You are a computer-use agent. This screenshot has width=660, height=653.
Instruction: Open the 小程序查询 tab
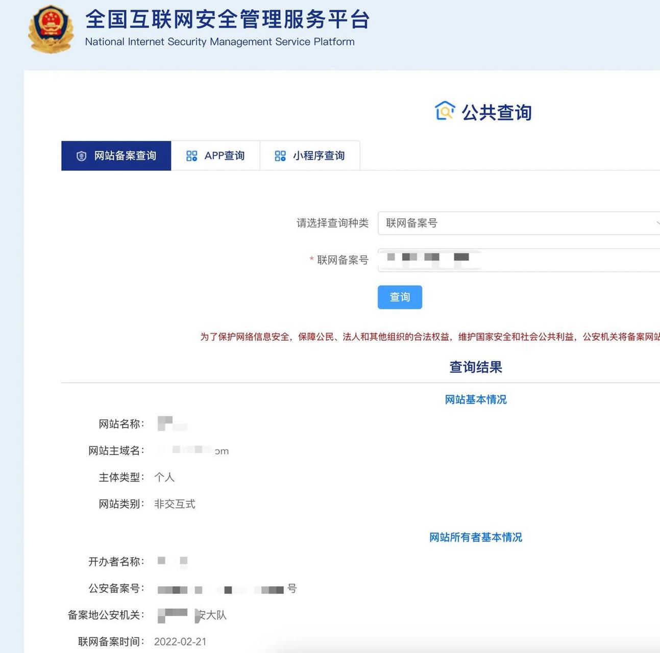(310, 156)
